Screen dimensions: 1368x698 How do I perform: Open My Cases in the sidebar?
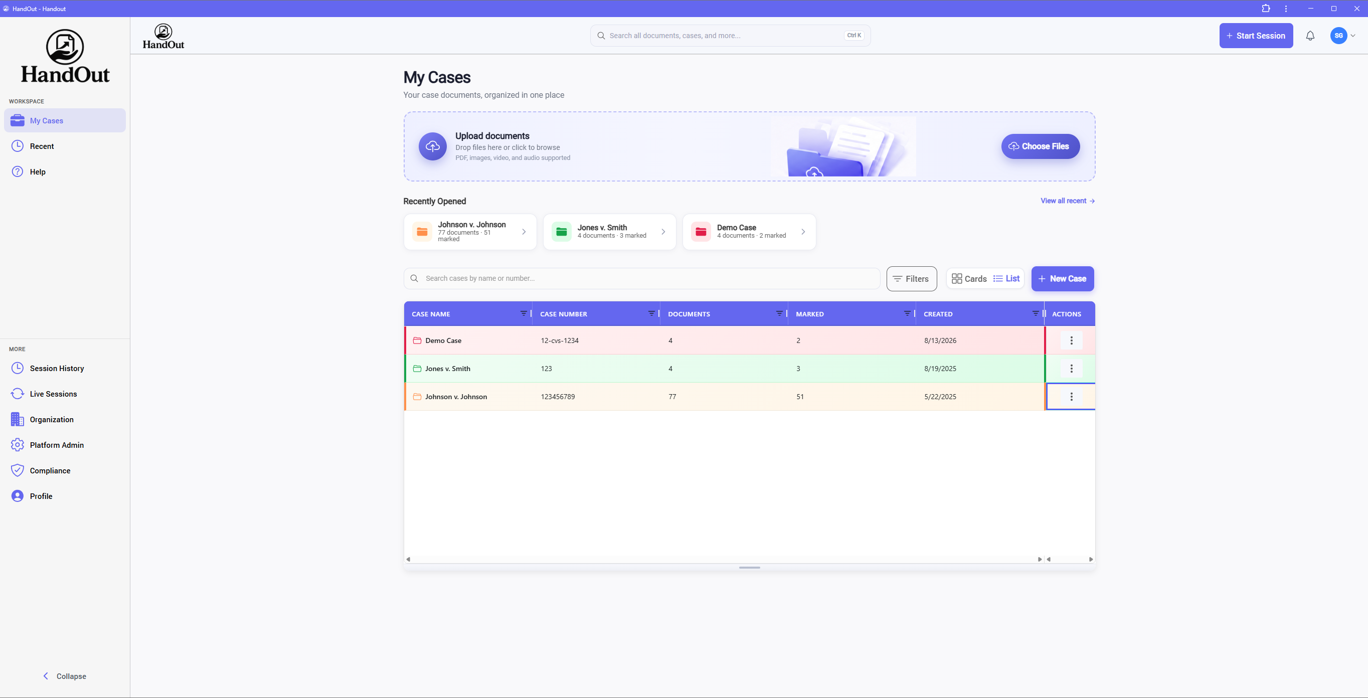point(65,120)
